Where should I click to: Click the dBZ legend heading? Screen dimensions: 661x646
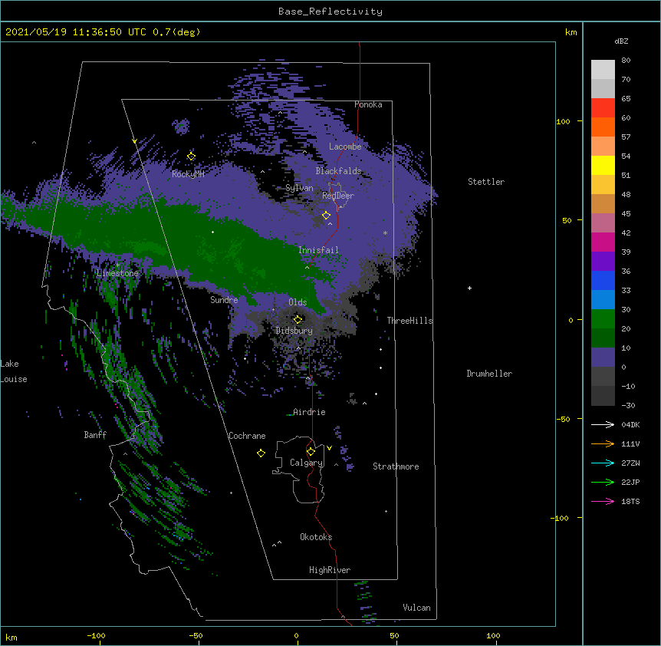[x=621, y=41]
